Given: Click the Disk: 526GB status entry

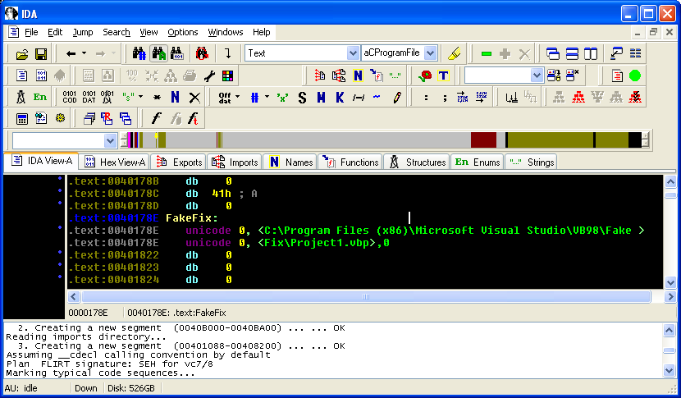Looking at the screenshot, I should pyautogui.click(x=130, y=388).
